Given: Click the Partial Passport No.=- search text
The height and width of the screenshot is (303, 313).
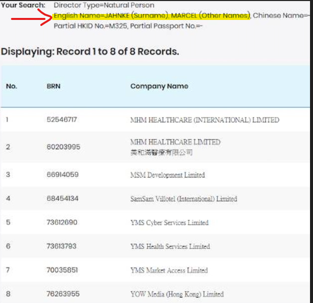Looking at the screenshot, I should click(167, 26).
